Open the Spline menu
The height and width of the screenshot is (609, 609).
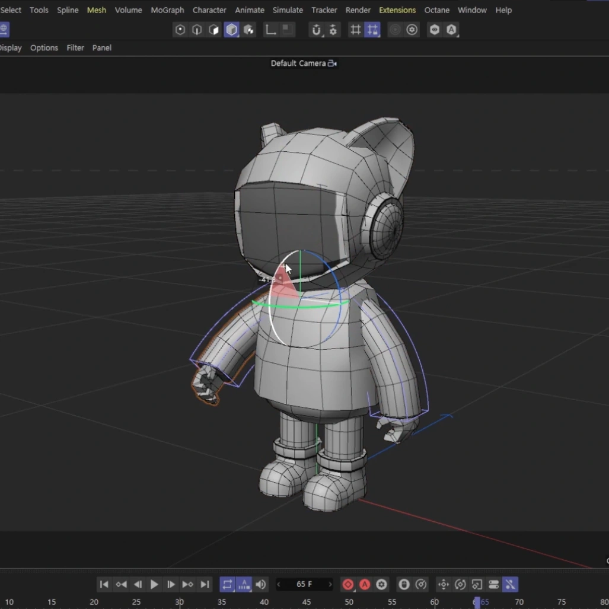(68, 10)
